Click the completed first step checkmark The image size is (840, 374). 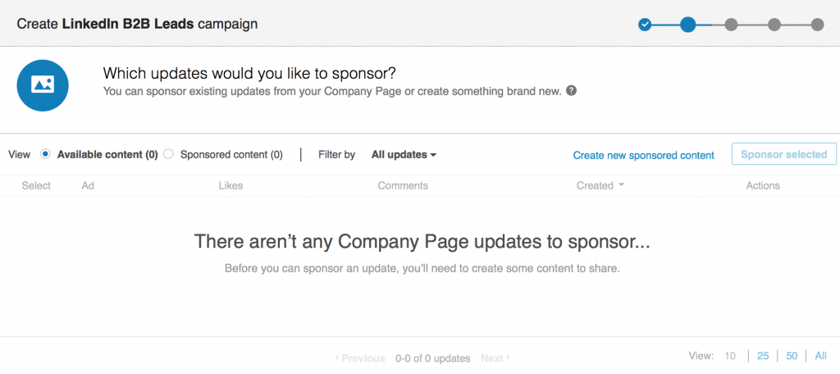point(645,25)
